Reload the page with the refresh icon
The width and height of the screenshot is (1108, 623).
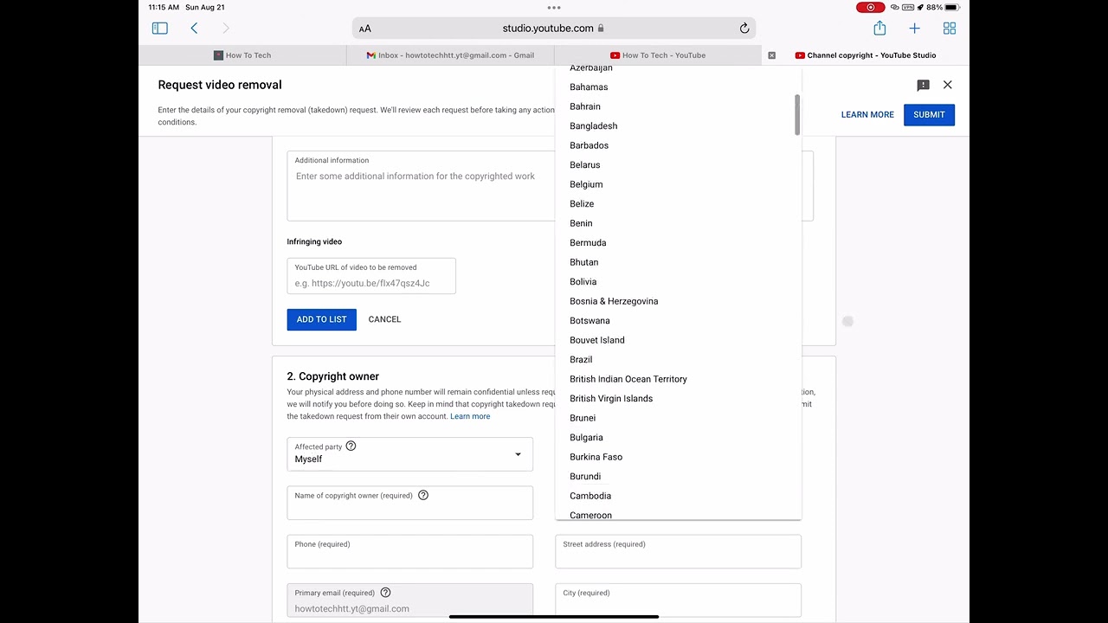[x=744, y=29]
